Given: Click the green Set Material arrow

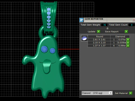Looking at the screenshot, I should [130, 93].
